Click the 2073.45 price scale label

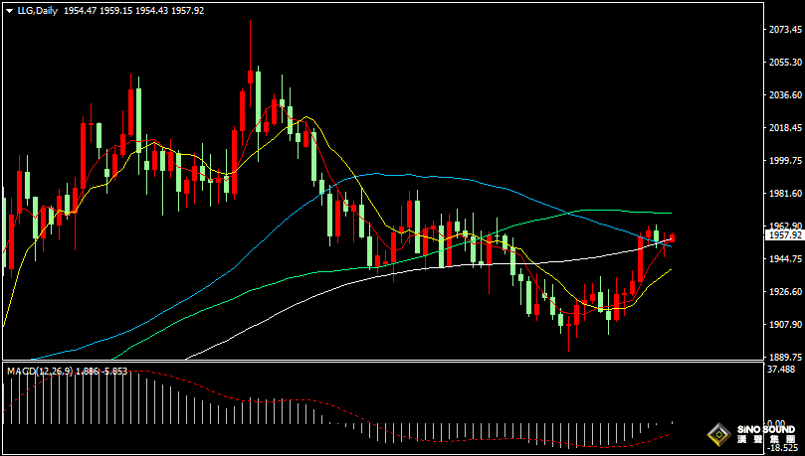pyautogui.click(x=785, y=30)
